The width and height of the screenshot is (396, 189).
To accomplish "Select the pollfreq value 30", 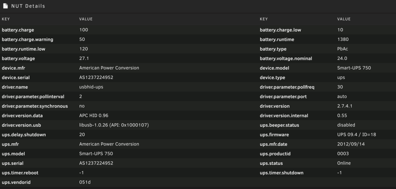I will 340,87.
